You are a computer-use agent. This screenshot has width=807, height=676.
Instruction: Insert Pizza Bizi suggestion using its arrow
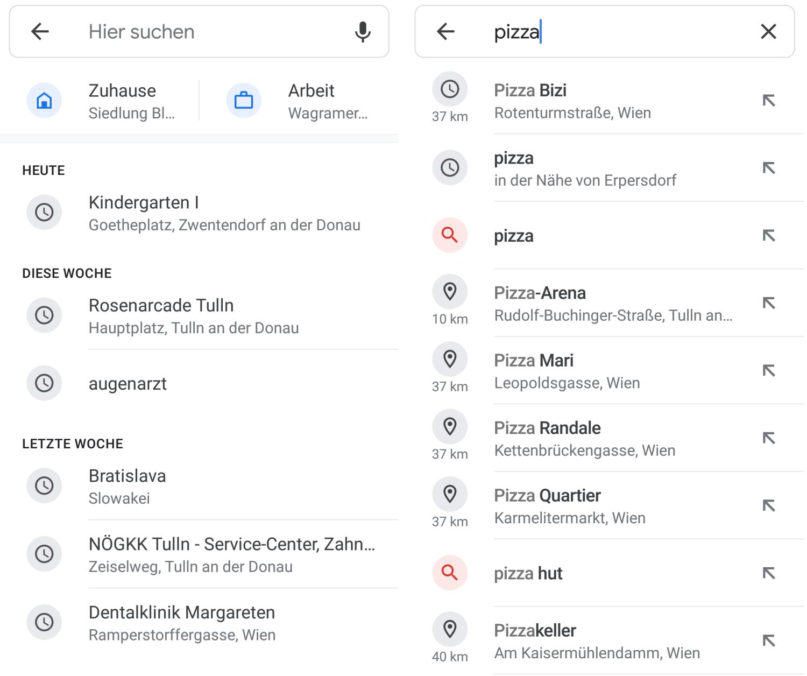click(769, 101)
